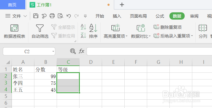Select column E header
Image resolution: width=212 pixels, height=108 pixels.
point(113,62)
